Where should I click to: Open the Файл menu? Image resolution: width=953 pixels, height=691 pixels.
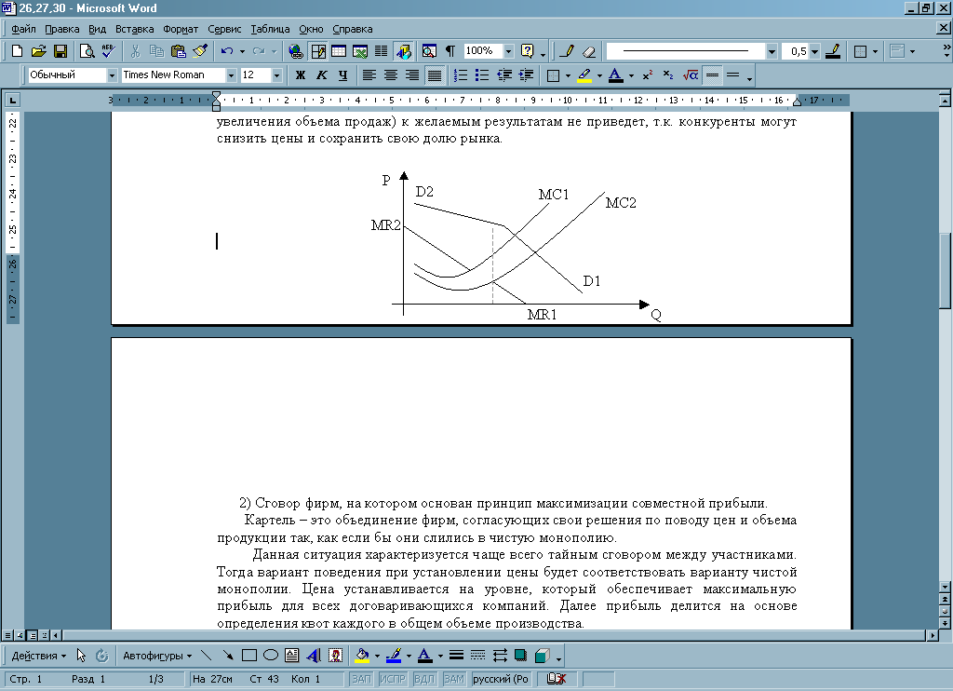click(23, 29)
